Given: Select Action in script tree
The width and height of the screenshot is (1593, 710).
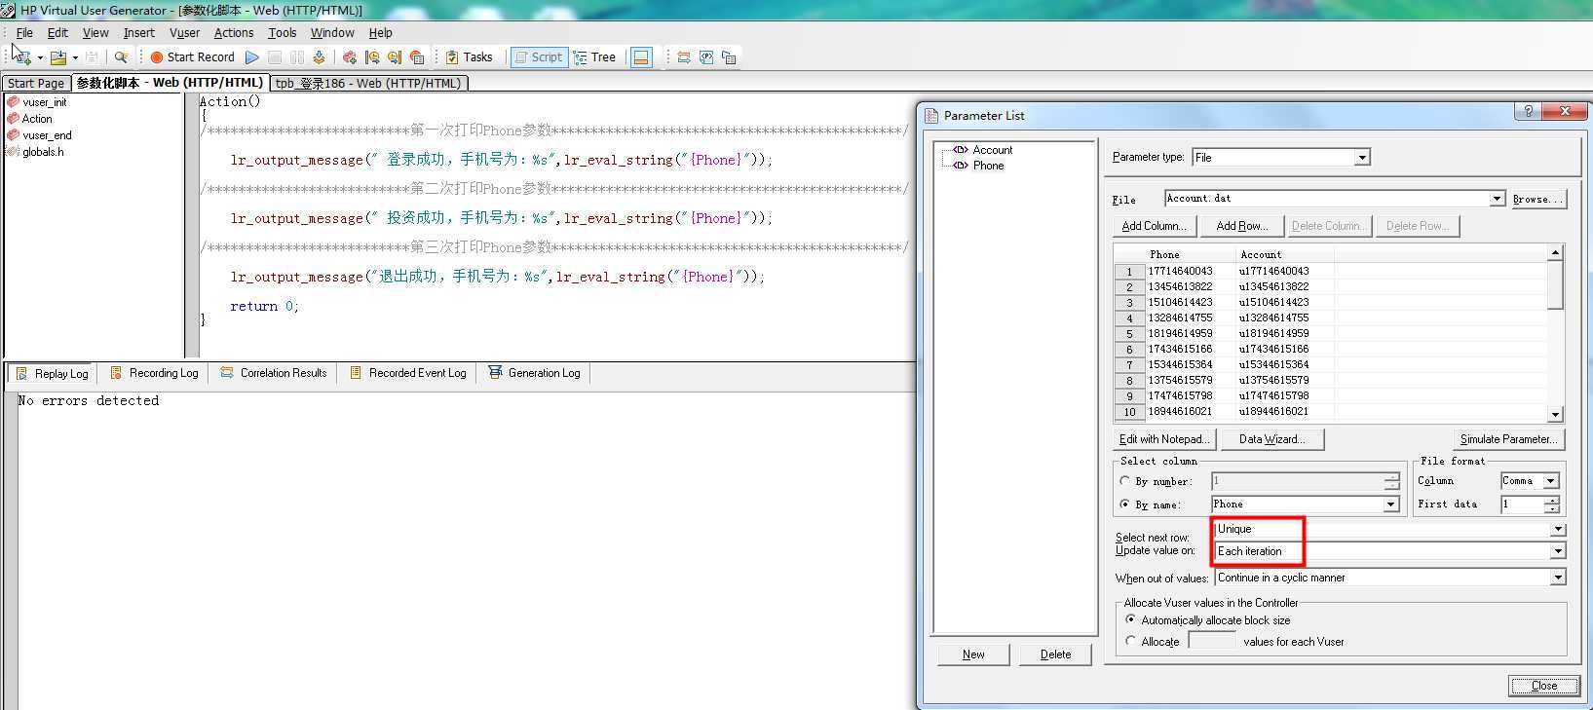Looking at the screenshot, I should click(37, 119).
